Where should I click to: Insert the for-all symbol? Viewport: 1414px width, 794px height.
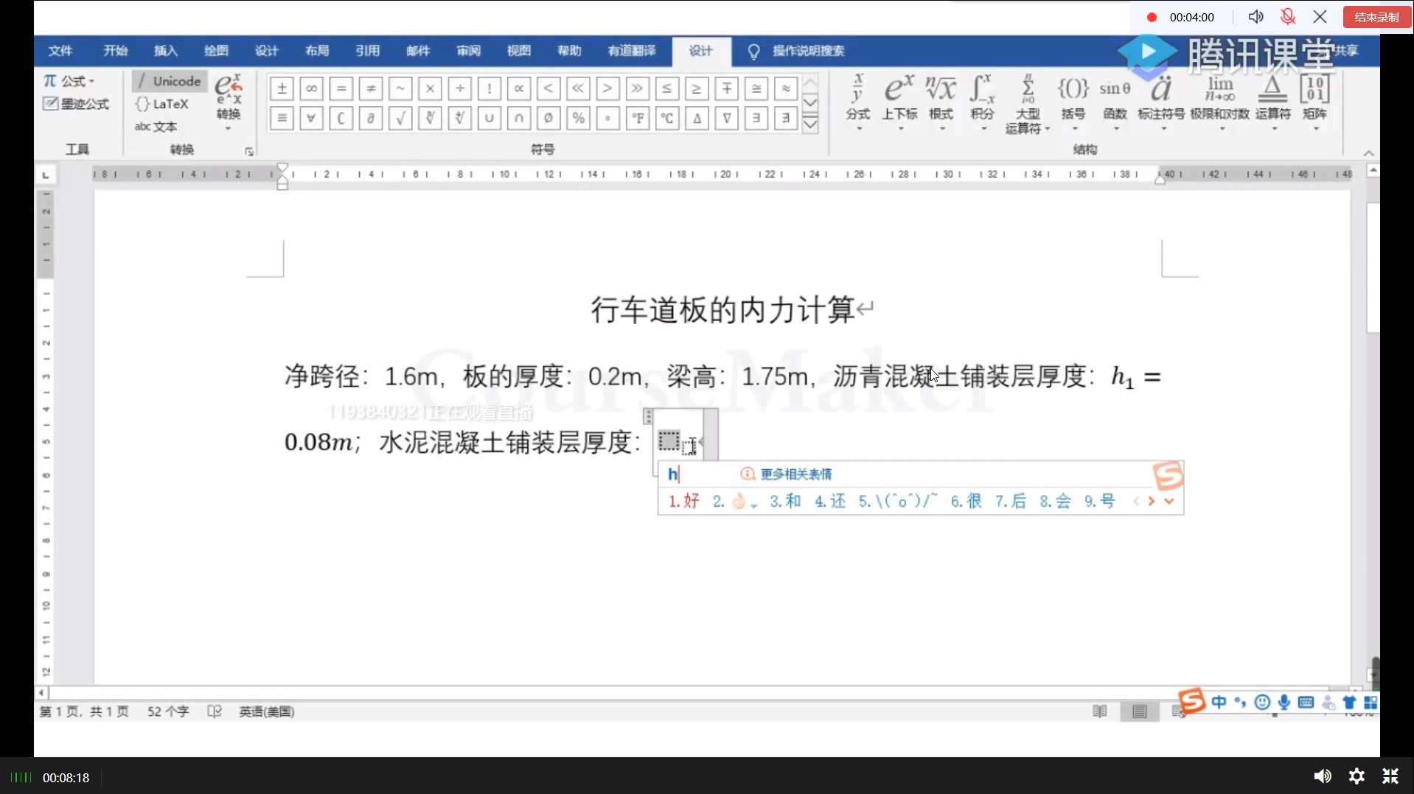[x=311, y=118]
